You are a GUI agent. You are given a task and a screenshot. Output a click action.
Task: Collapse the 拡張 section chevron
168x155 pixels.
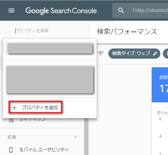[x=76, y=137]
